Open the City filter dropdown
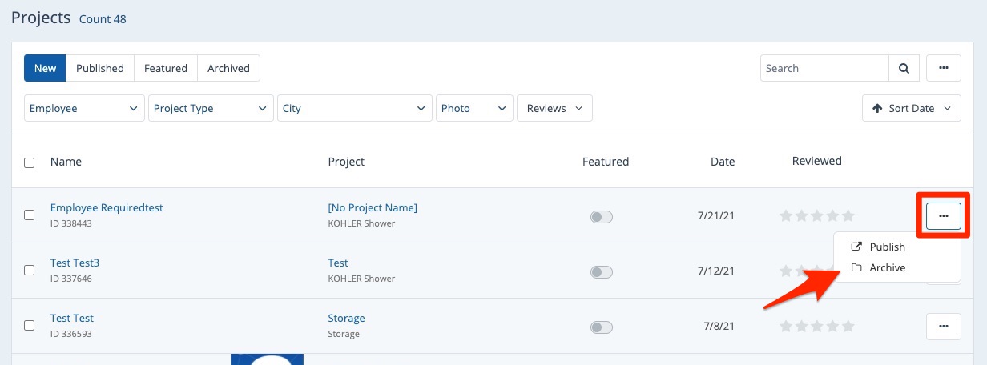987x365 pixels. tap(355, 108)
